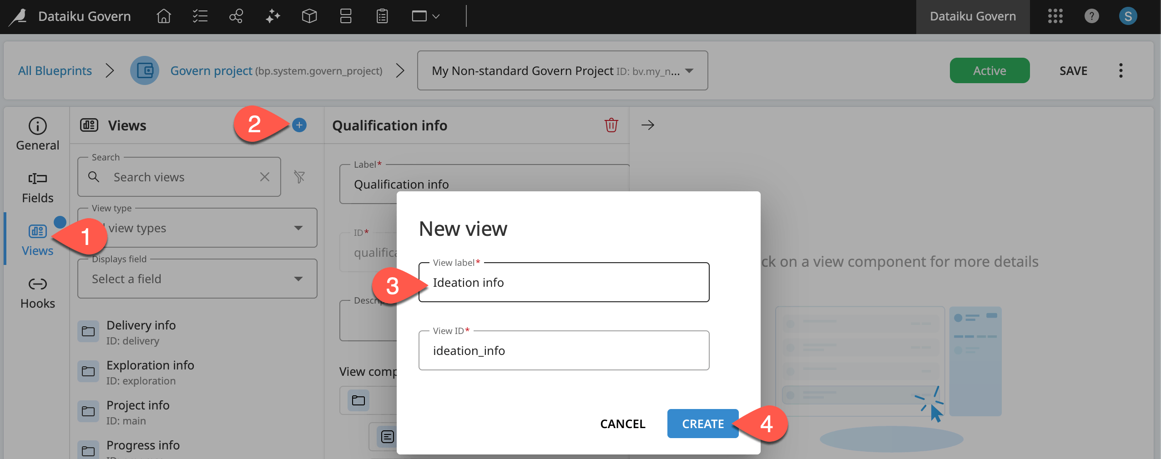Open the home page icon
The width and height of the screenshot is (1161, 459).
point(164,16)
